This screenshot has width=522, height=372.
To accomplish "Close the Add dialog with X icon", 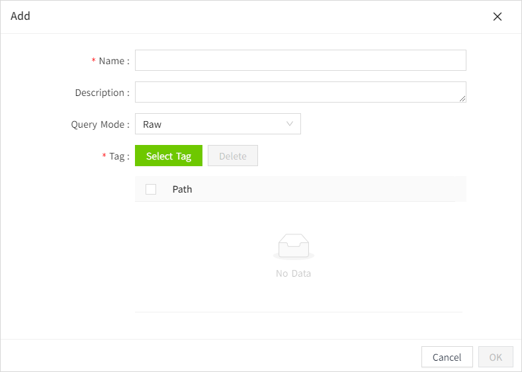I will [x=498, y=17].
